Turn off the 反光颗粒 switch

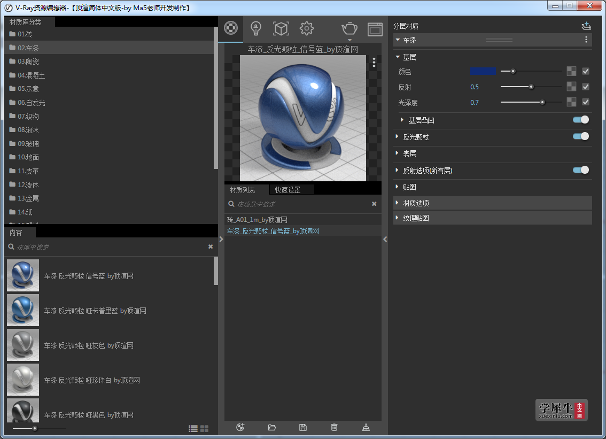(x=581, y=136)
